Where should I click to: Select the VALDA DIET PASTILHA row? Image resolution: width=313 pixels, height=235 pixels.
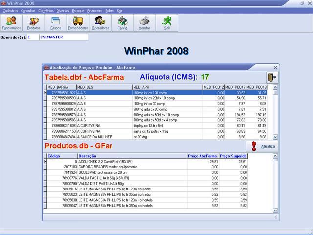pyautogui.click(x=145, y=184)
